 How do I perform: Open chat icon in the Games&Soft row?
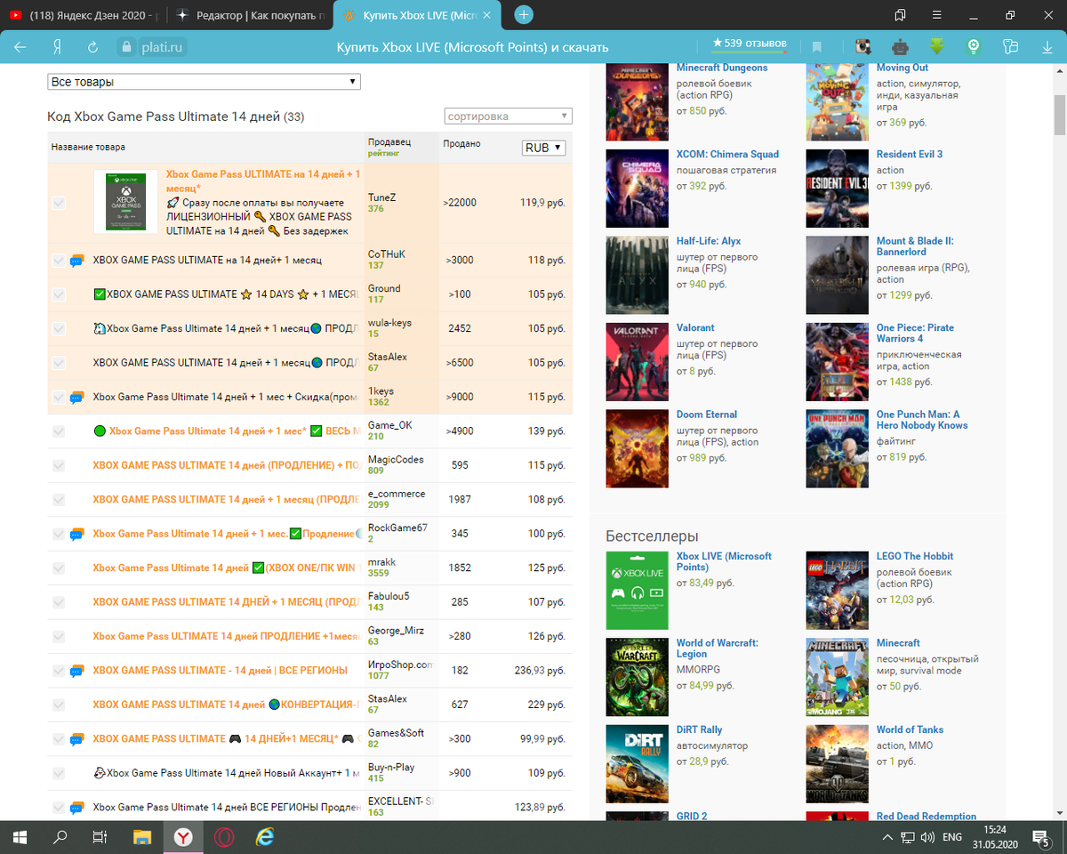pyautogui.click(x=77, y=738)
